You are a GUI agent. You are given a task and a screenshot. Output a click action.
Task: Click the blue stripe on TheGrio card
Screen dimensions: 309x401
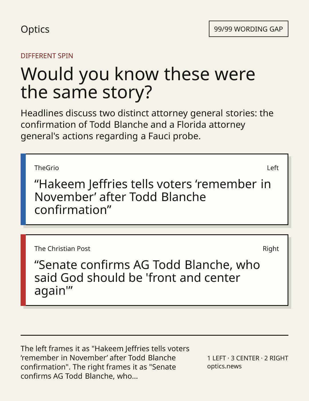click(x=23, y=189)
